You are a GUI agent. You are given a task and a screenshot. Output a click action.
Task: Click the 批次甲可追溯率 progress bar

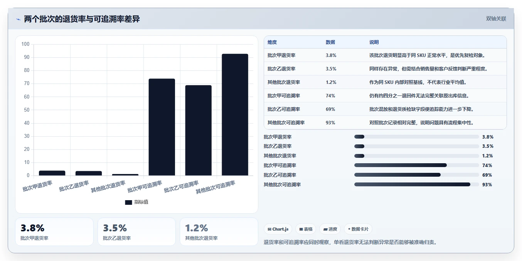pos(416,166)
